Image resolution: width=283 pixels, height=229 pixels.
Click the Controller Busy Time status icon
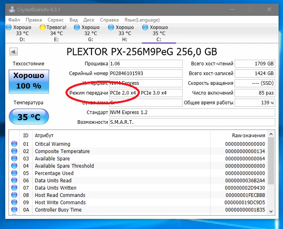(x=14, y=210)
